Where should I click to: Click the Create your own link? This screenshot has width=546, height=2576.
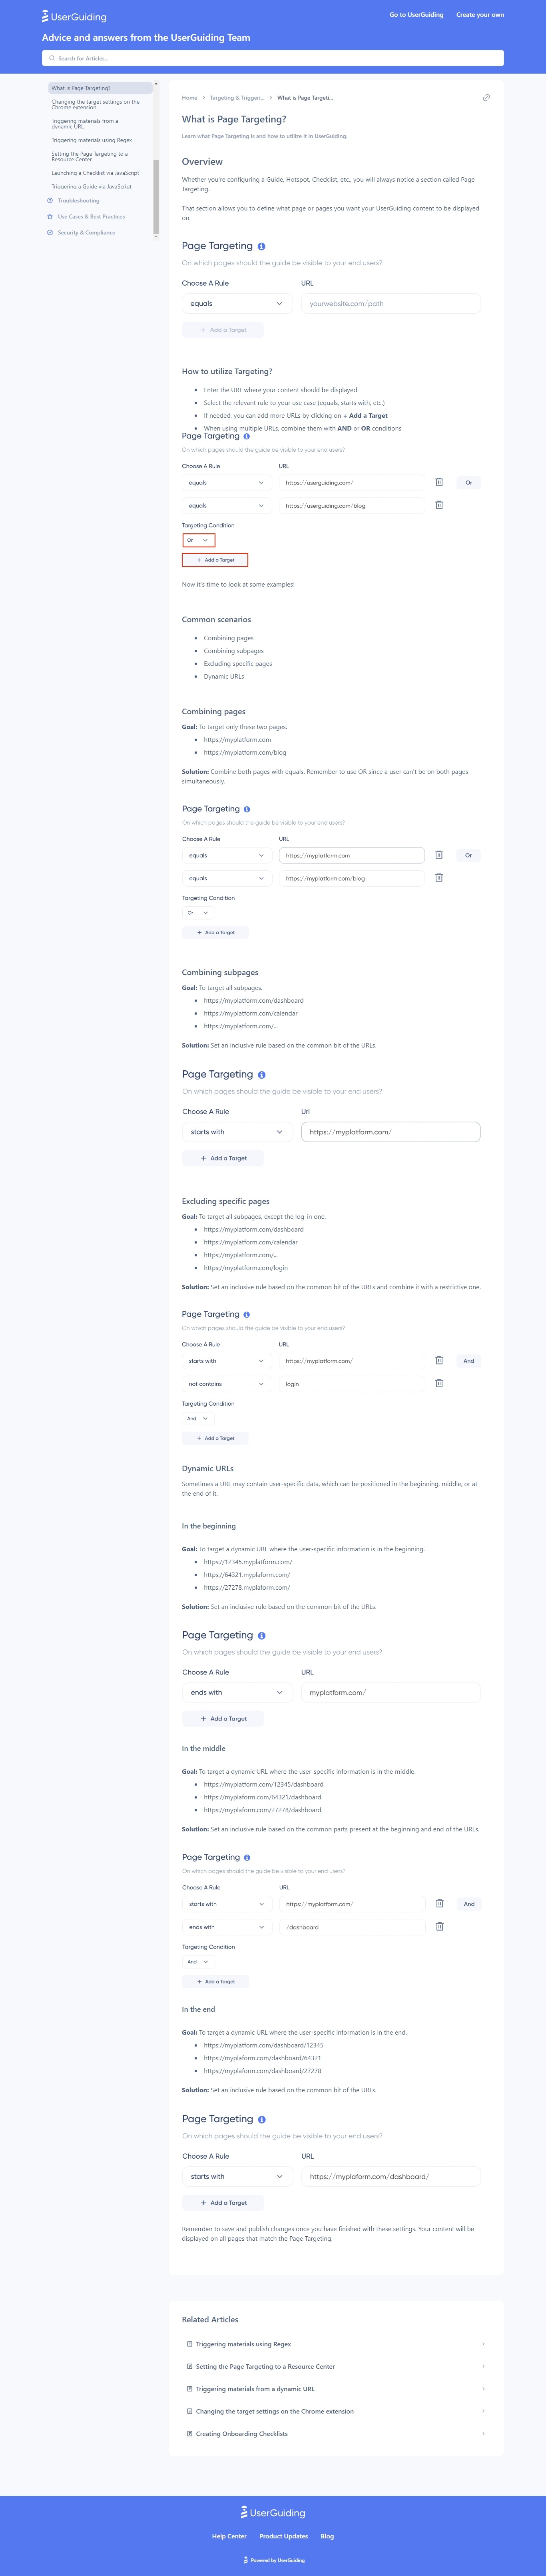(480, 15)
